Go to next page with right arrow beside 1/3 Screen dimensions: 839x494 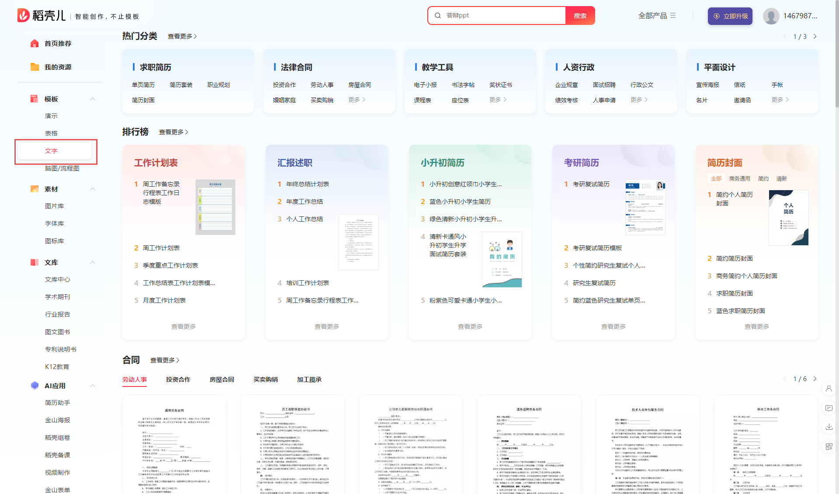pos(815,37)
